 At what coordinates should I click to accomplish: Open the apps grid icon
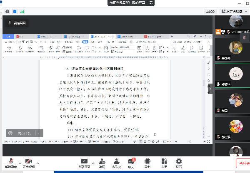tap(164, 162)
